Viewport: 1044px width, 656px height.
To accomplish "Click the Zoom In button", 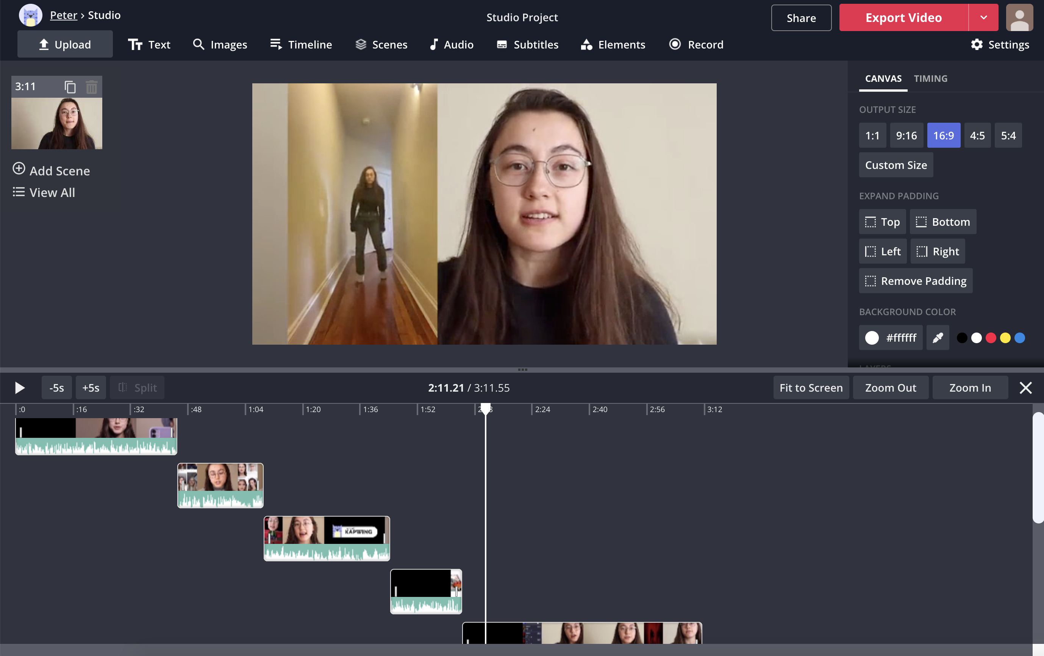I will pyautogui.click(x=970, y=387).
